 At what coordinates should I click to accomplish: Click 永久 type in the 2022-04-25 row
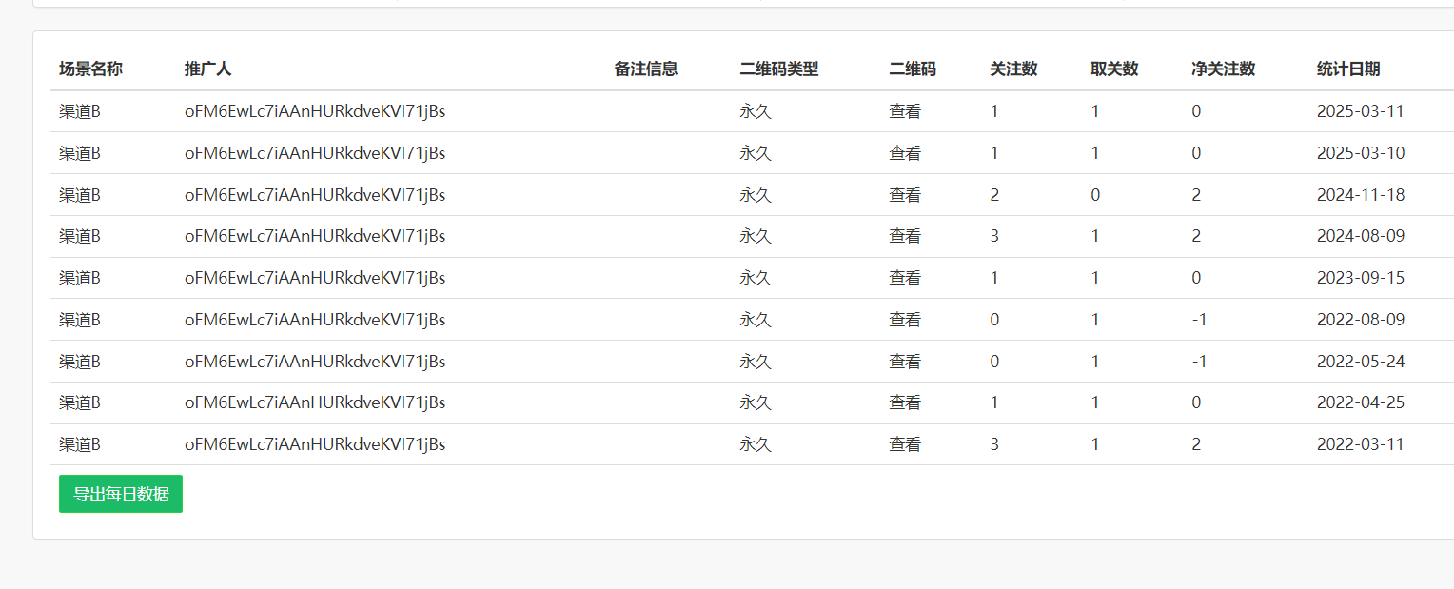756,402
